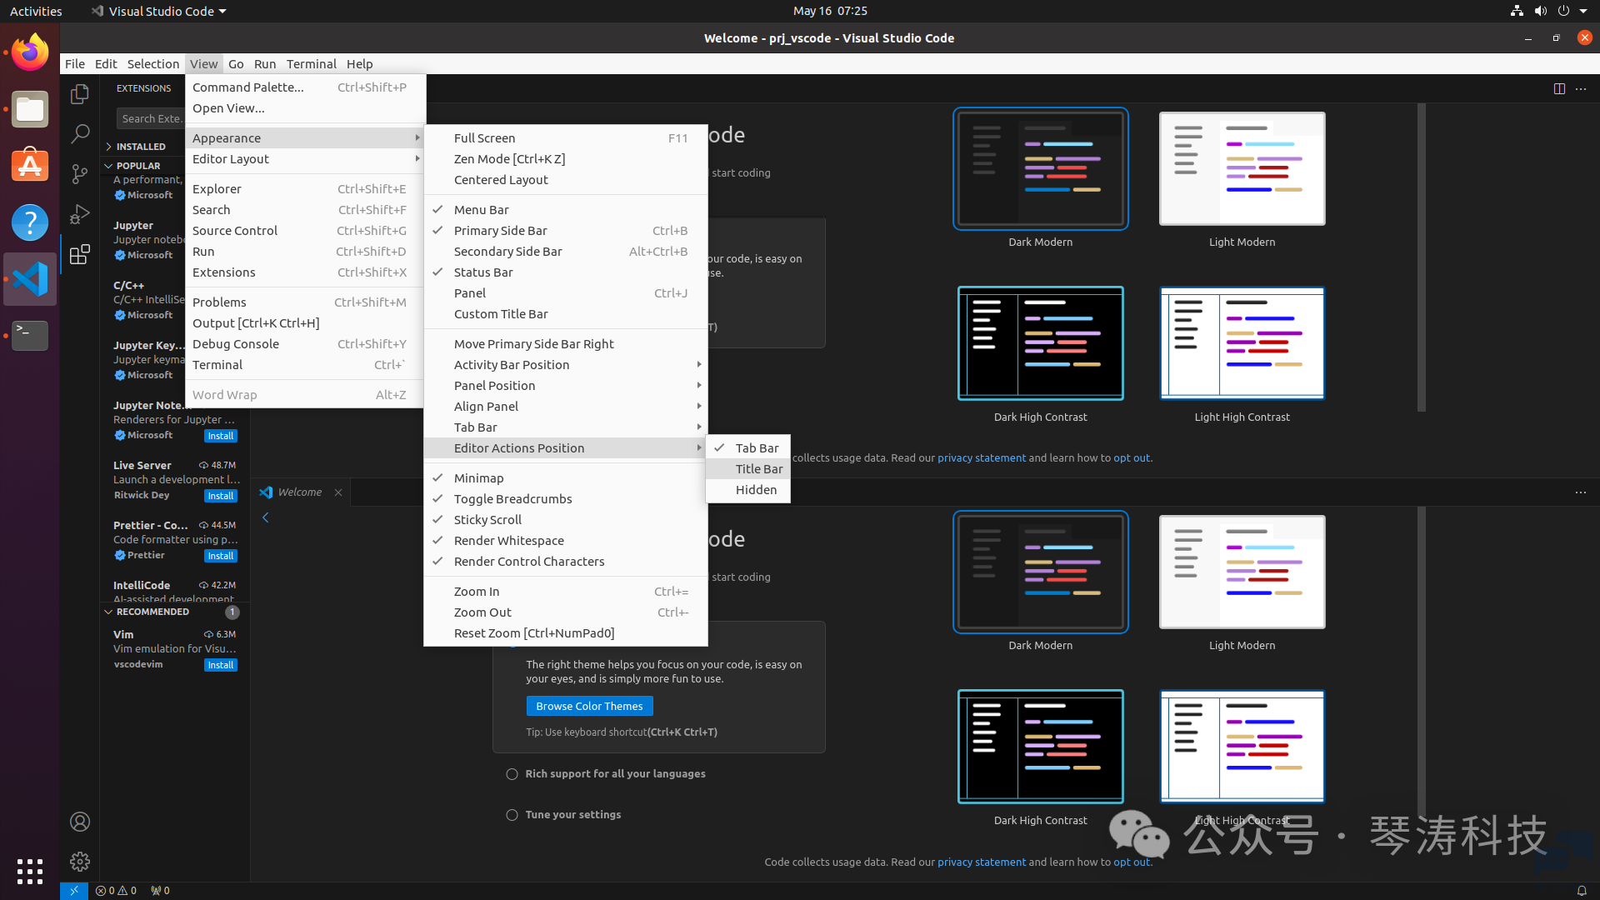Install the Prettier extension

point(221,556)
